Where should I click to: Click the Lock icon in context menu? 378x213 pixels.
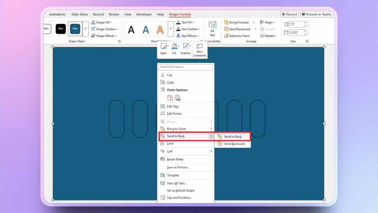pyautogui.click(x=162, y=143)
